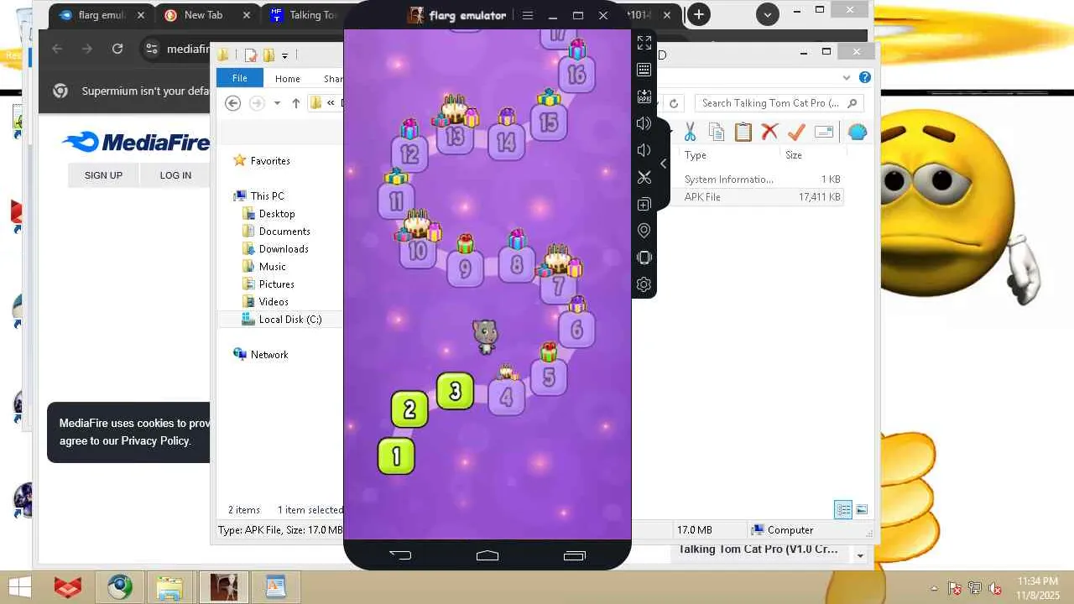Open Downloads folder in navigation pane
The image size is (1074, 604).
284,249
